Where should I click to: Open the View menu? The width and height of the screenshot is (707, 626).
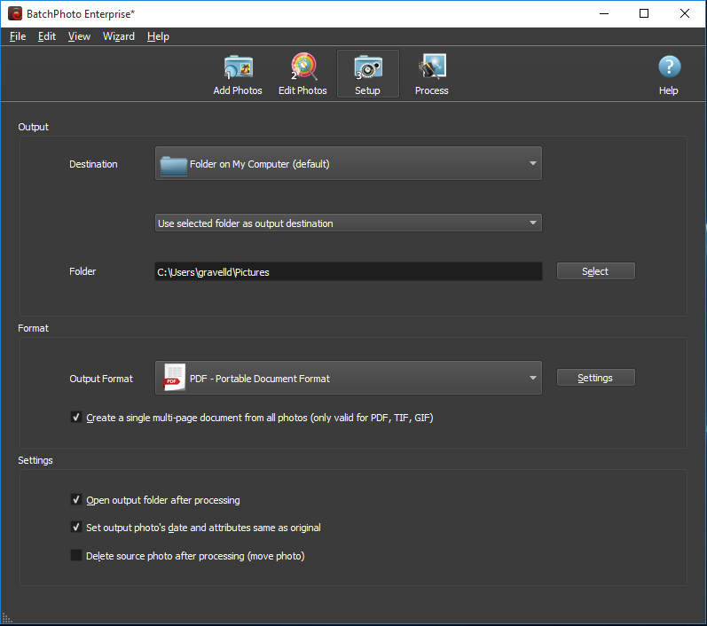pyautogui.click(x=79, y=36)
